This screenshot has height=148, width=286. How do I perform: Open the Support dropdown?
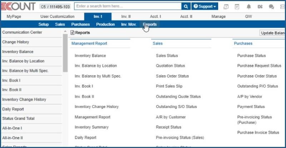pos(204,6)
